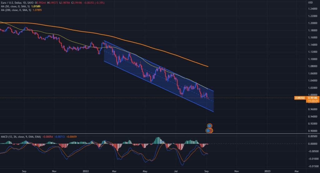This screenshot has height=173, width=320.
Task: Click the pane separator above MACD panel
Action: (156, 134)
